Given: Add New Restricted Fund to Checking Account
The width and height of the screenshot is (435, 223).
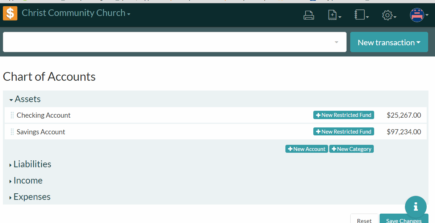Looking at the screenshot, I should click(343, 115).
